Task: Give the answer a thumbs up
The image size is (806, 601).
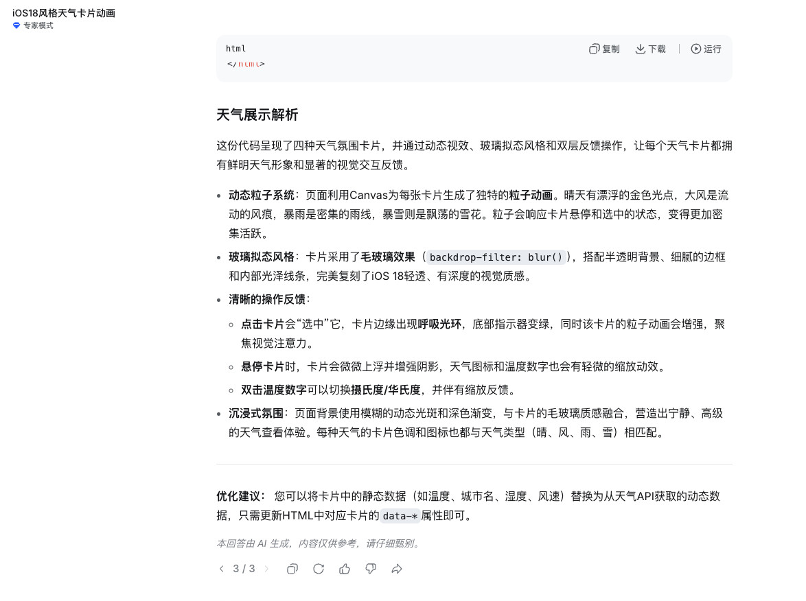Action: pos(345,569)
